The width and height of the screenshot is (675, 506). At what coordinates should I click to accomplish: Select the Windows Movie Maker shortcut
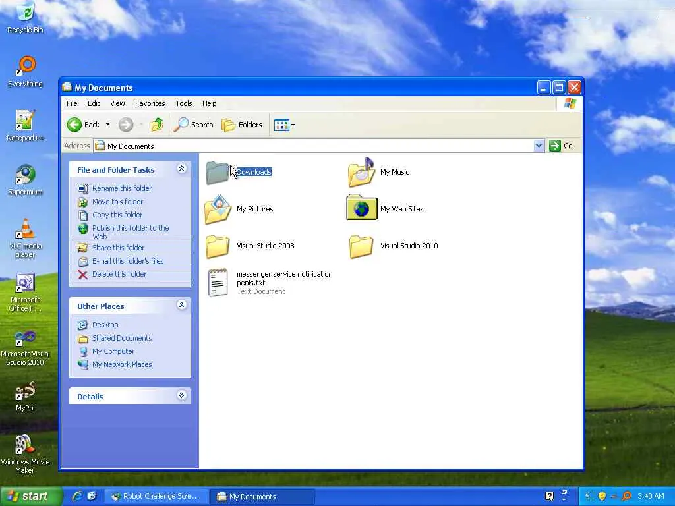point(26,455)
